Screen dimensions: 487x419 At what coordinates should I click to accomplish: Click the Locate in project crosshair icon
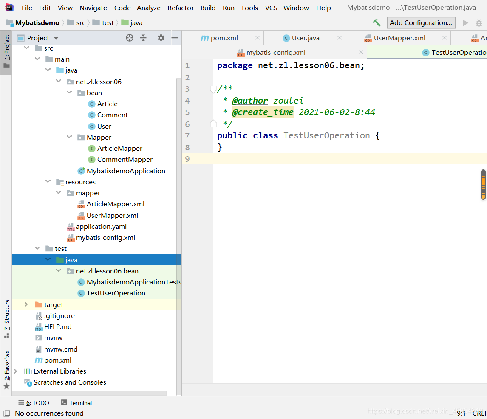[x=130, y=38]
